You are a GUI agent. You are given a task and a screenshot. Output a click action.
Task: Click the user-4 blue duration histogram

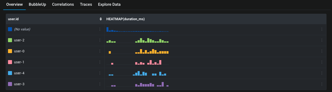[137, 73]
